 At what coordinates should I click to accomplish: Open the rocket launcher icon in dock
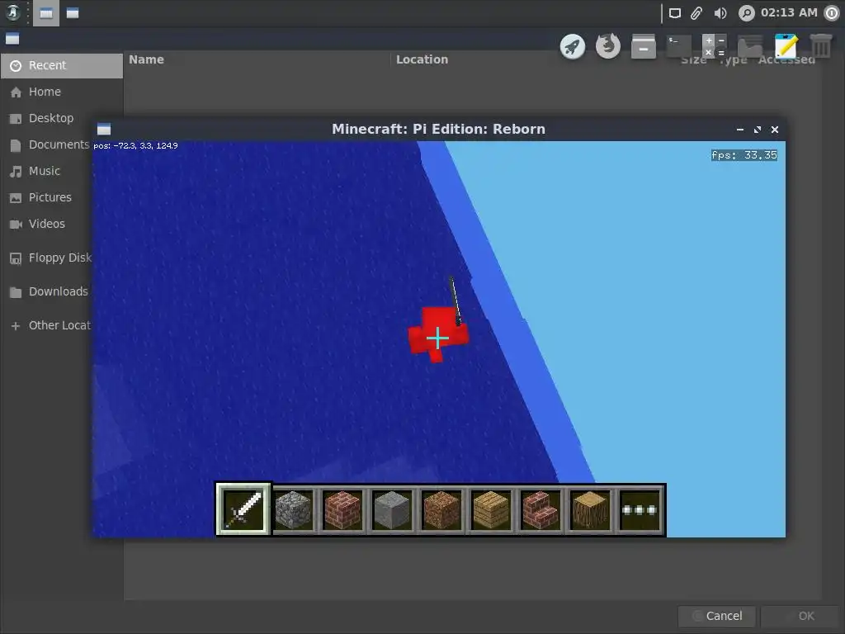(573, 46)
